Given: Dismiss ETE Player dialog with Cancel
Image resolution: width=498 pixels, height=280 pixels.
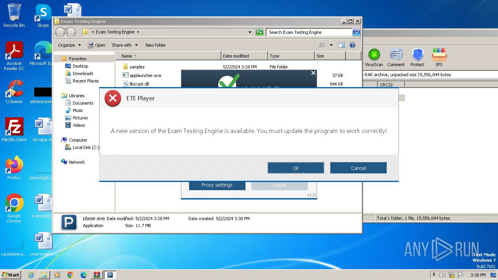Looking at the screenshot, I should pyautogui.click(x=358, y=168).
